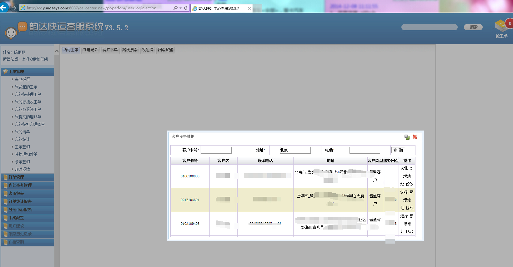
Task: Click 选择 link for customer 010C100083
Action: click(x=404, y=168)
